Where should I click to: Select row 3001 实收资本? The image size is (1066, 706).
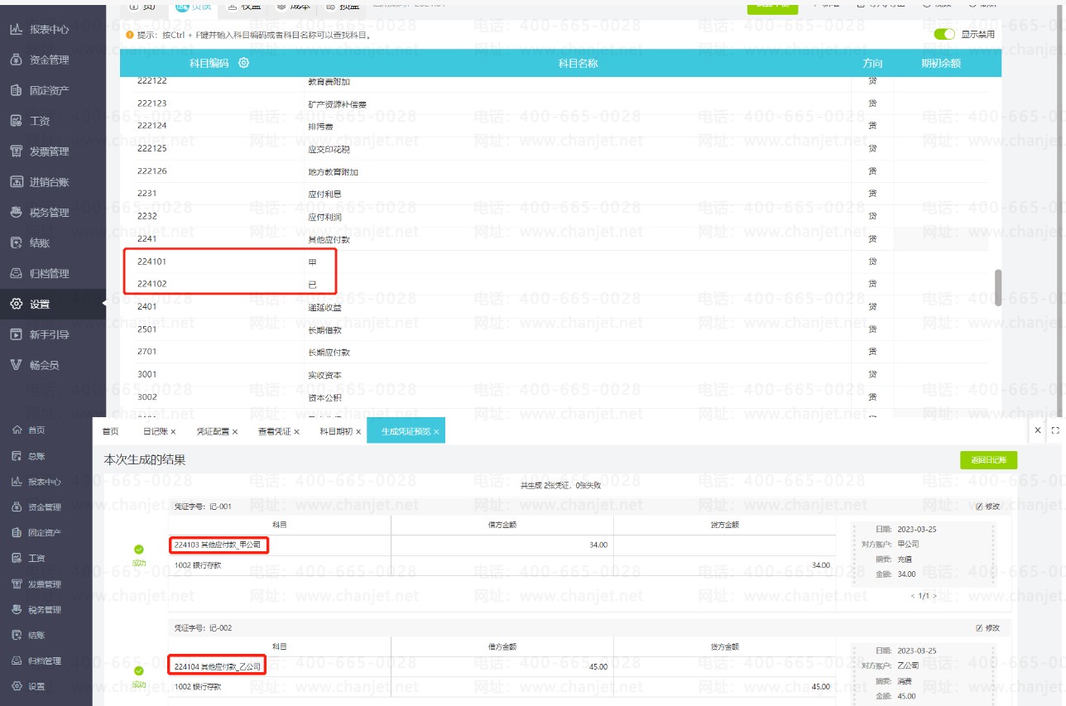click(560, 375)
